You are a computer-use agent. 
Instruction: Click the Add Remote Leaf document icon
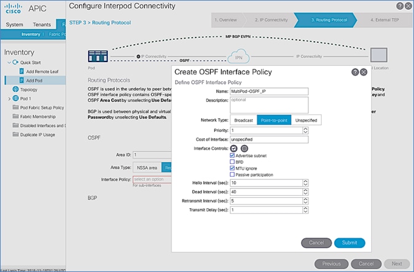click(x=21, y=71)
